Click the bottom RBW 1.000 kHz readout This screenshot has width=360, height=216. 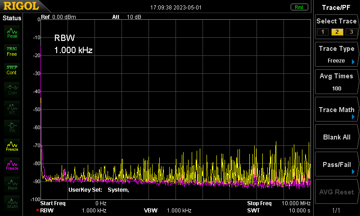73,211
